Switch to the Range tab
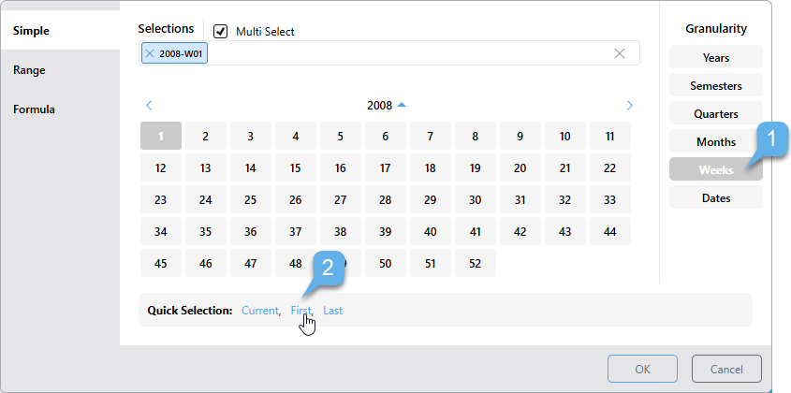 [29, 70]
